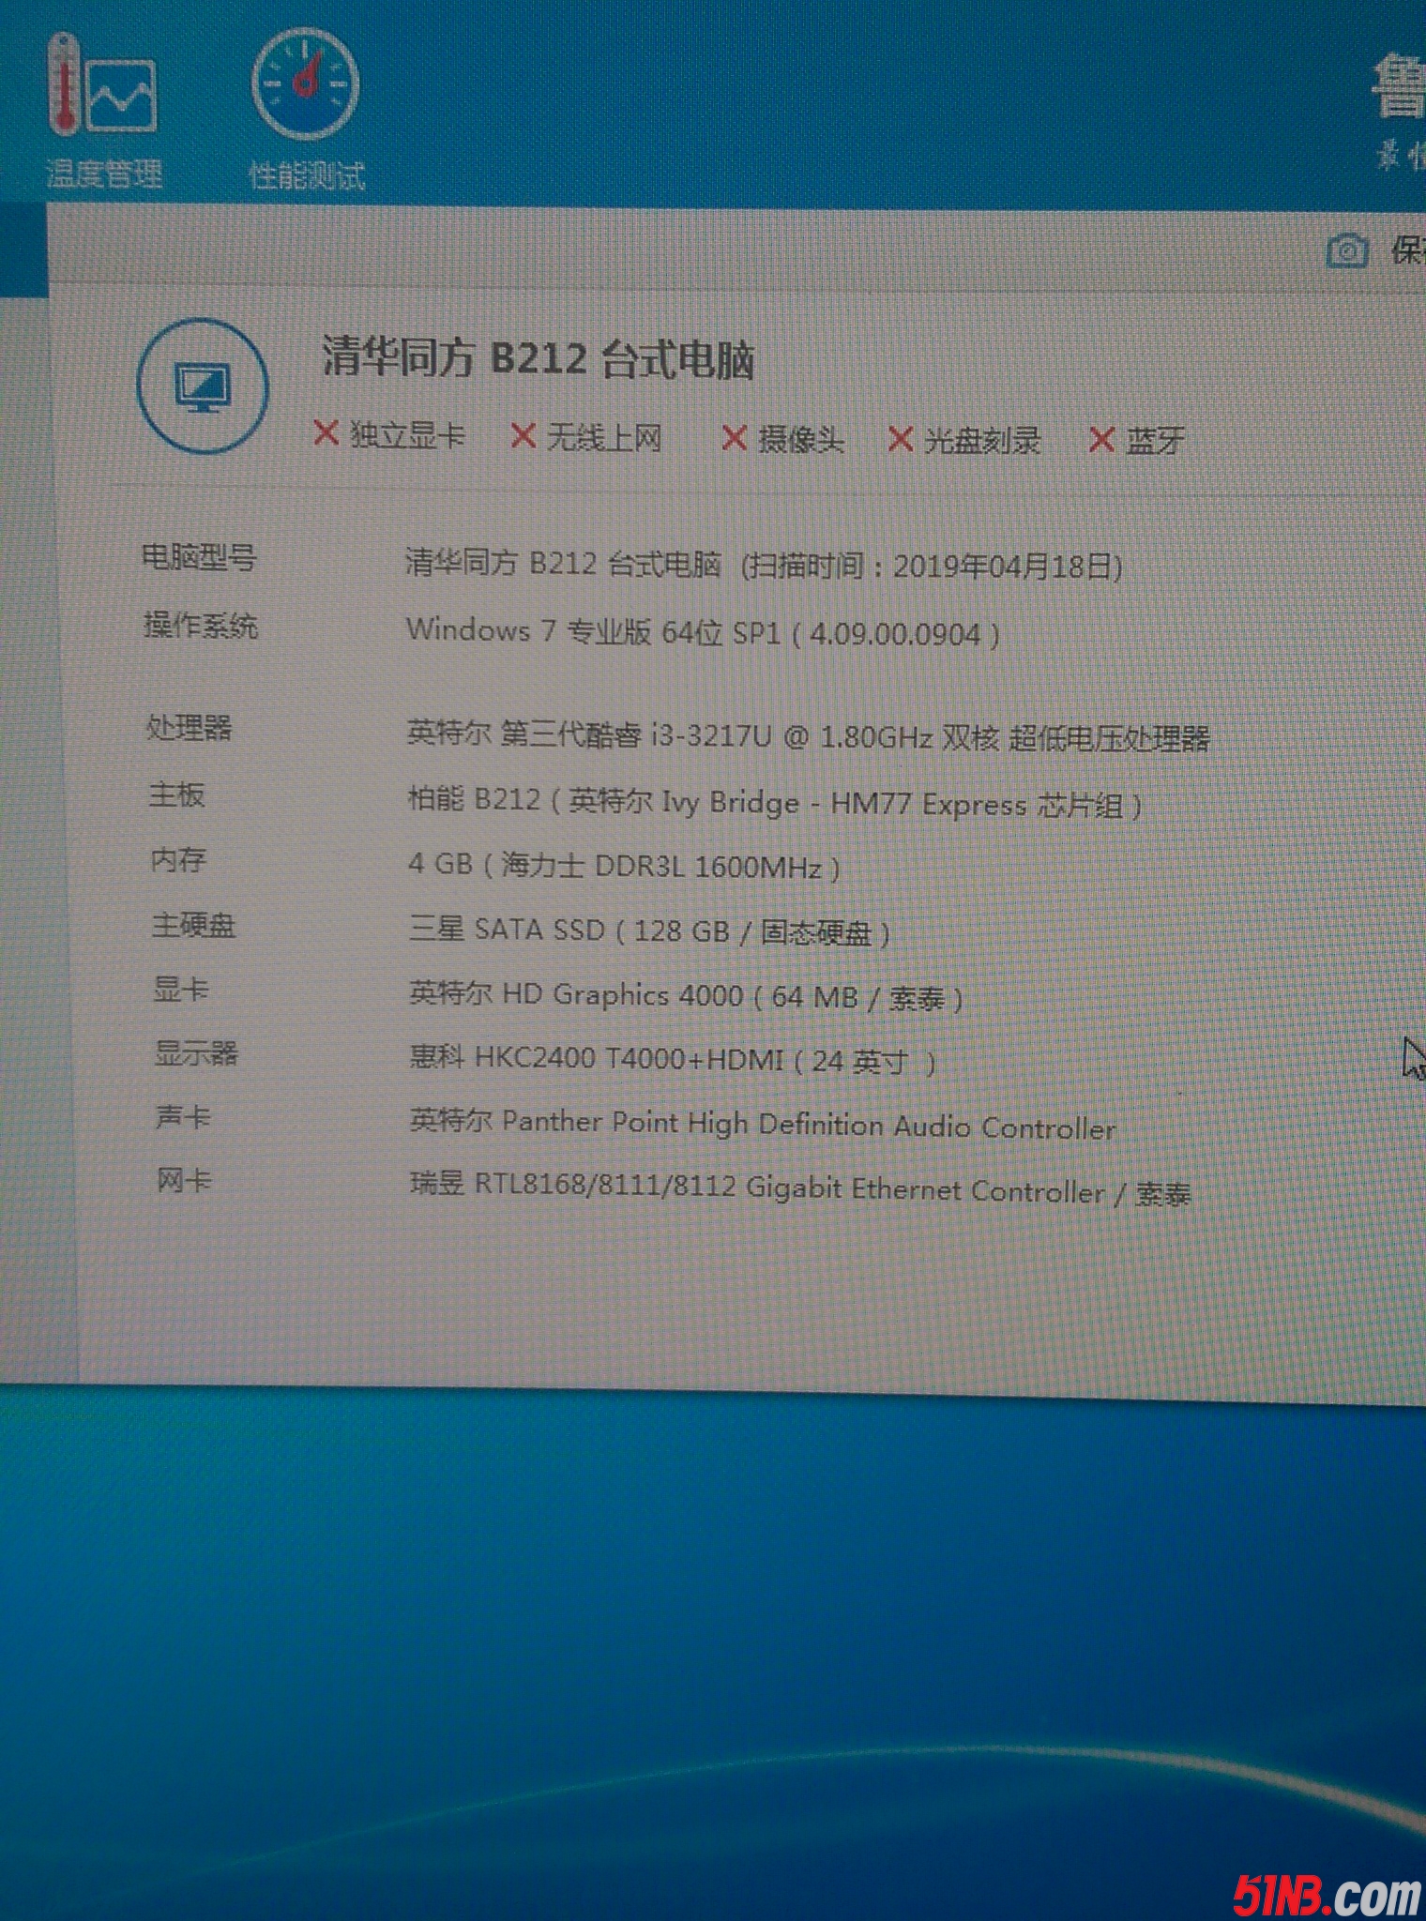1426x1921 pixels.
Task: Click the red X beside 无线上网
Action: click(x=523, y=435)
